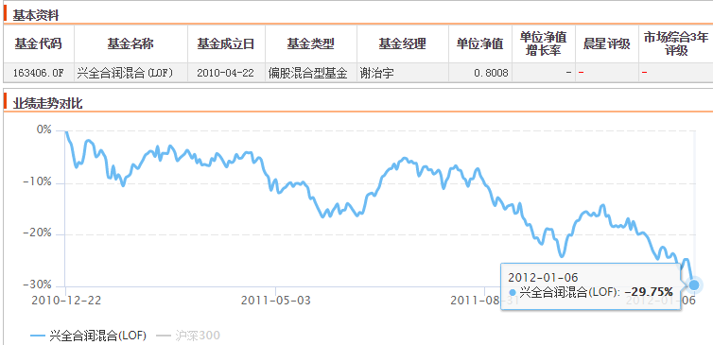Click y-axis label 0%
713x345 pixels.
[44, 130]
